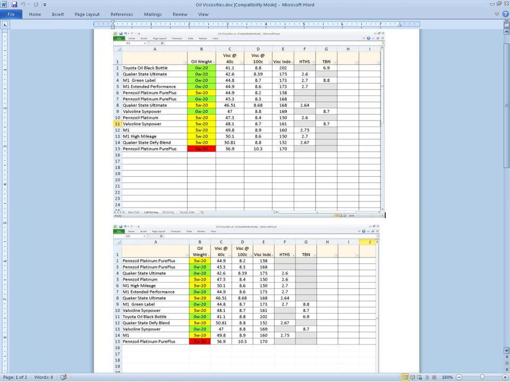Open zoom dialog via 100% level

click(x=447, y=377)
